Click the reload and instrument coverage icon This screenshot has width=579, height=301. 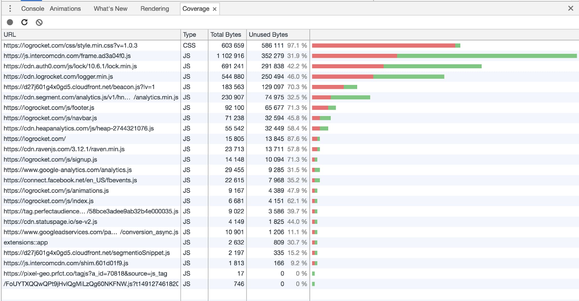[x=24, y=22]
